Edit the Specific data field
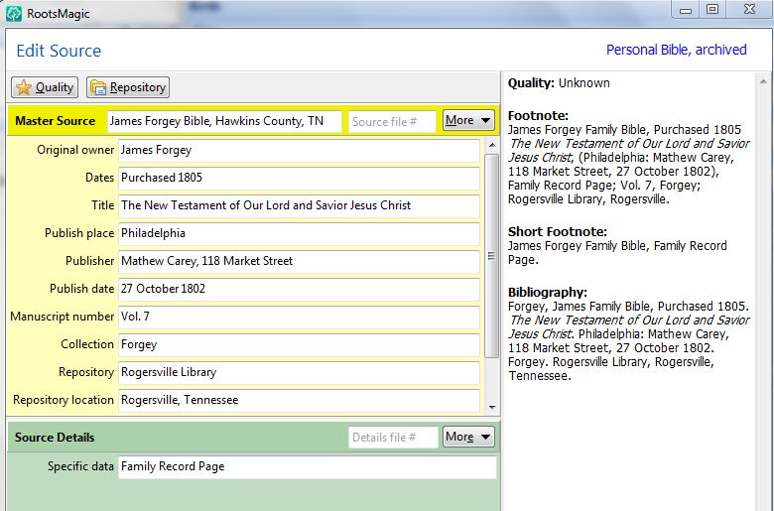 tap(307, 466)
